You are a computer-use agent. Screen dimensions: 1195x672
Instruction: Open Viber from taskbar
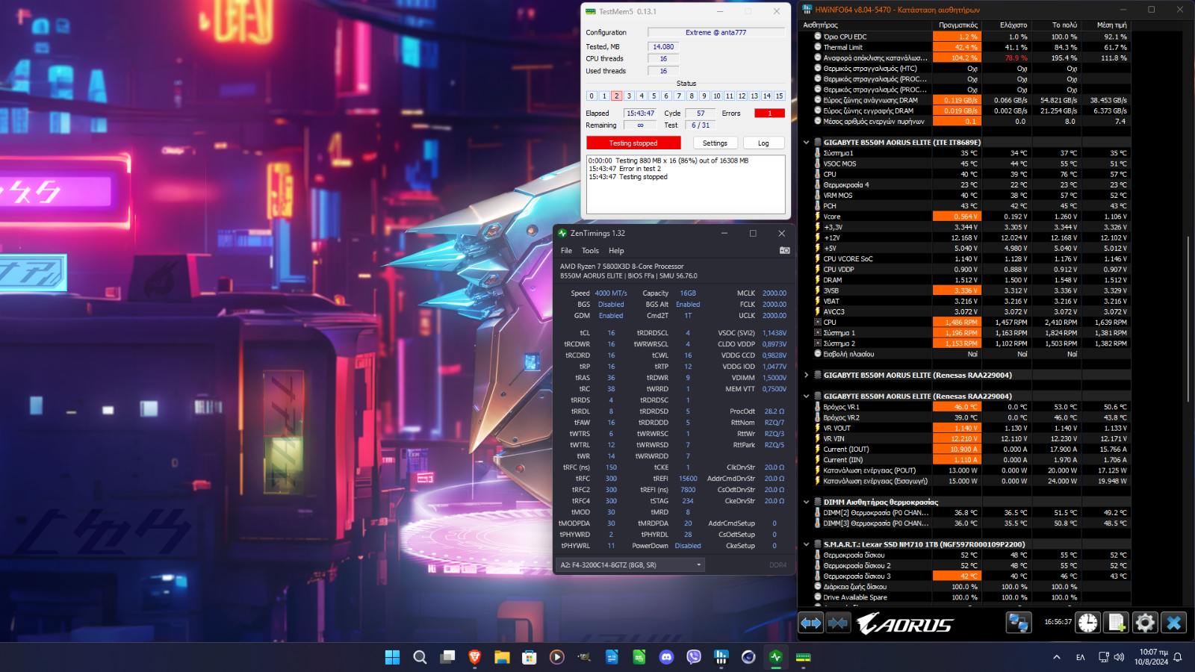click(694, 657)
